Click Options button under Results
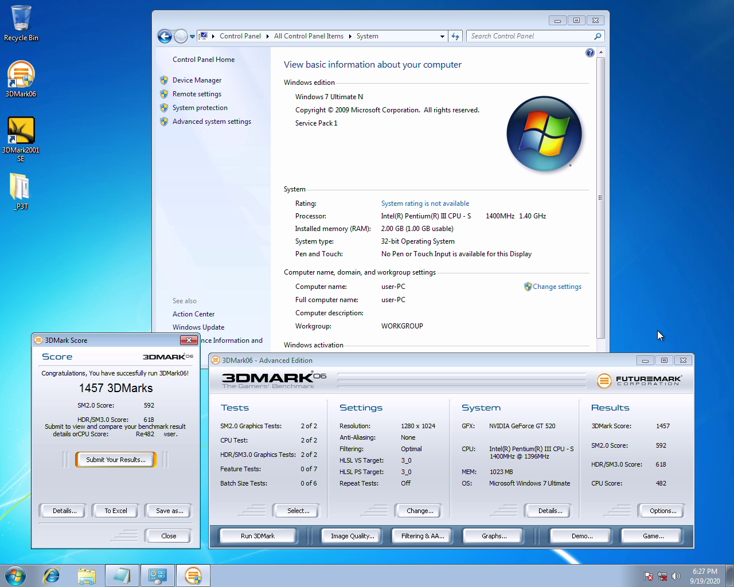 (x=663, y=511)
